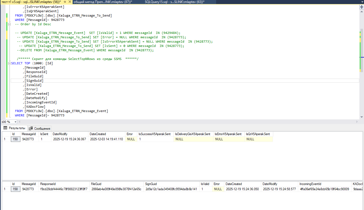This screenshot has width=364, height=210.
Task: Click the ResponseId column header
Action: point(64,184)
